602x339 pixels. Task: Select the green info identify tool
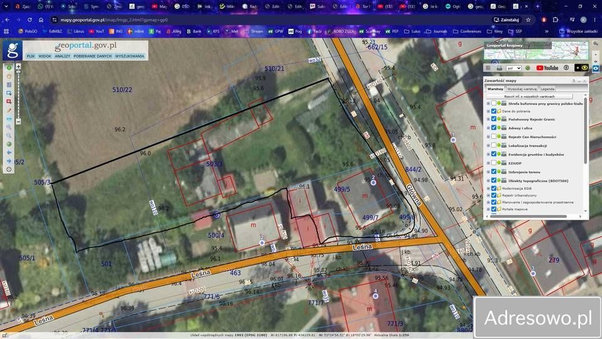pyautogui.click(x=9, y=68)
